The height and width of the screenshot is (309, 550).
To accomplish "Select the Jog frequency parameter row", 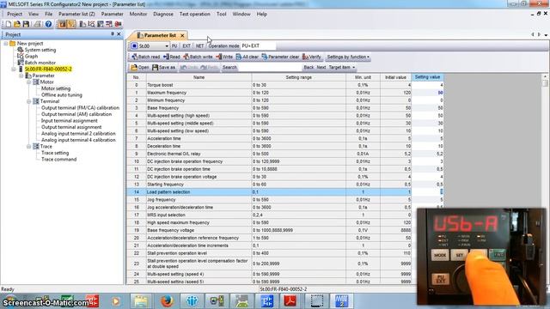I will (285, 200).
